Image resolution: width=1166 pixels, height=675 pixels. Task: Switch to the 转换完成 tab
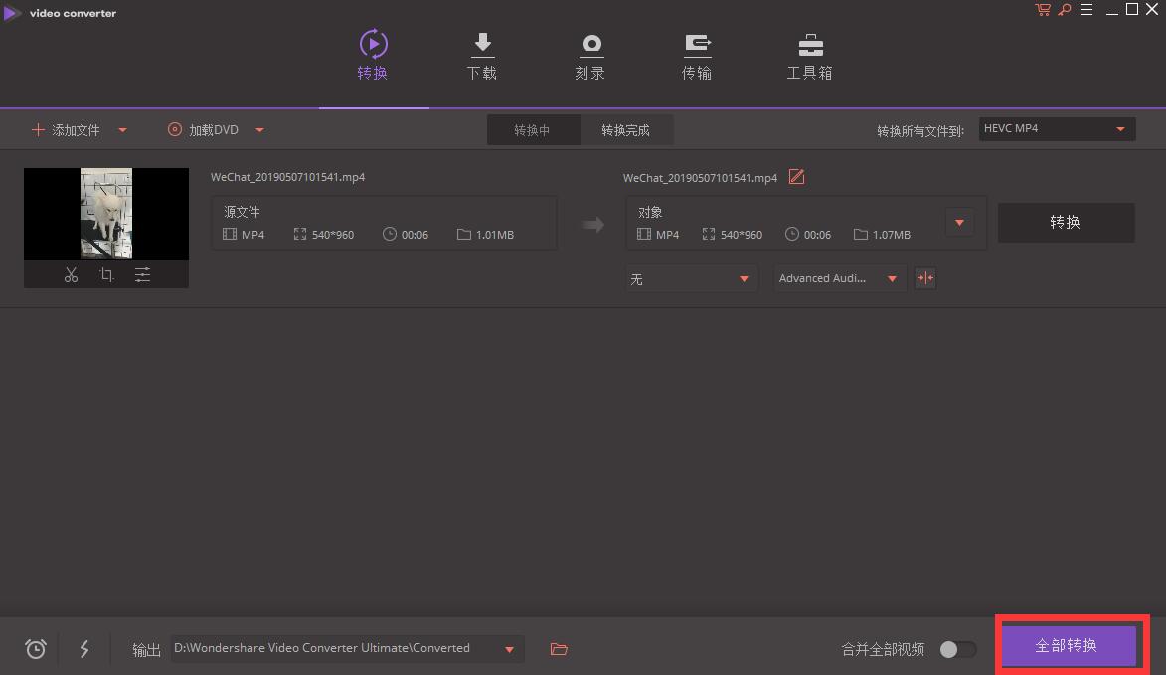tap(626, 129)
